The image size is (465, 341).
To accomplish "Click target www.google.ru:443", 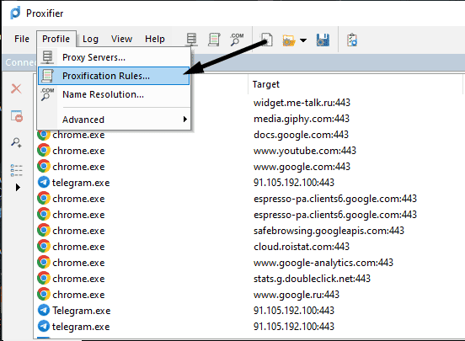I will tap(296, 295).
